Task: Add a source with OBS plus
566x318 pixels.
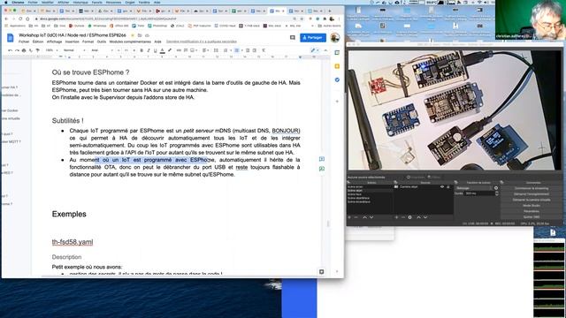Action: pyautogui.click(x=396, y=217)
